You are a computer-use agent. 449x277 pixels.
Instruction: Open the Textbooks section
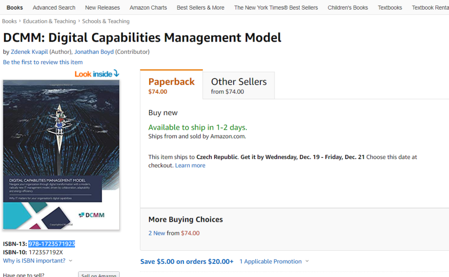coord(390,8)
